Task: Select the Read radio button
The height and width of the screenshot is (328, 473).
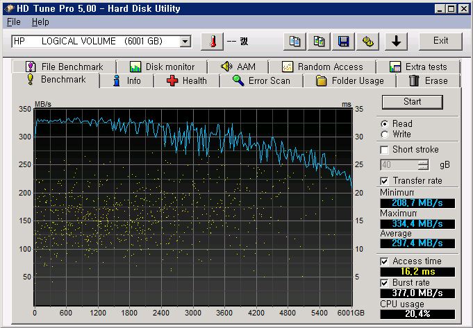Action: 385,124
